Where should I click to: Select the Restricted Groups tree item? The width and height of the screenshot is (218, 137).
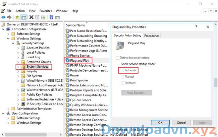[x=39, y=62]
